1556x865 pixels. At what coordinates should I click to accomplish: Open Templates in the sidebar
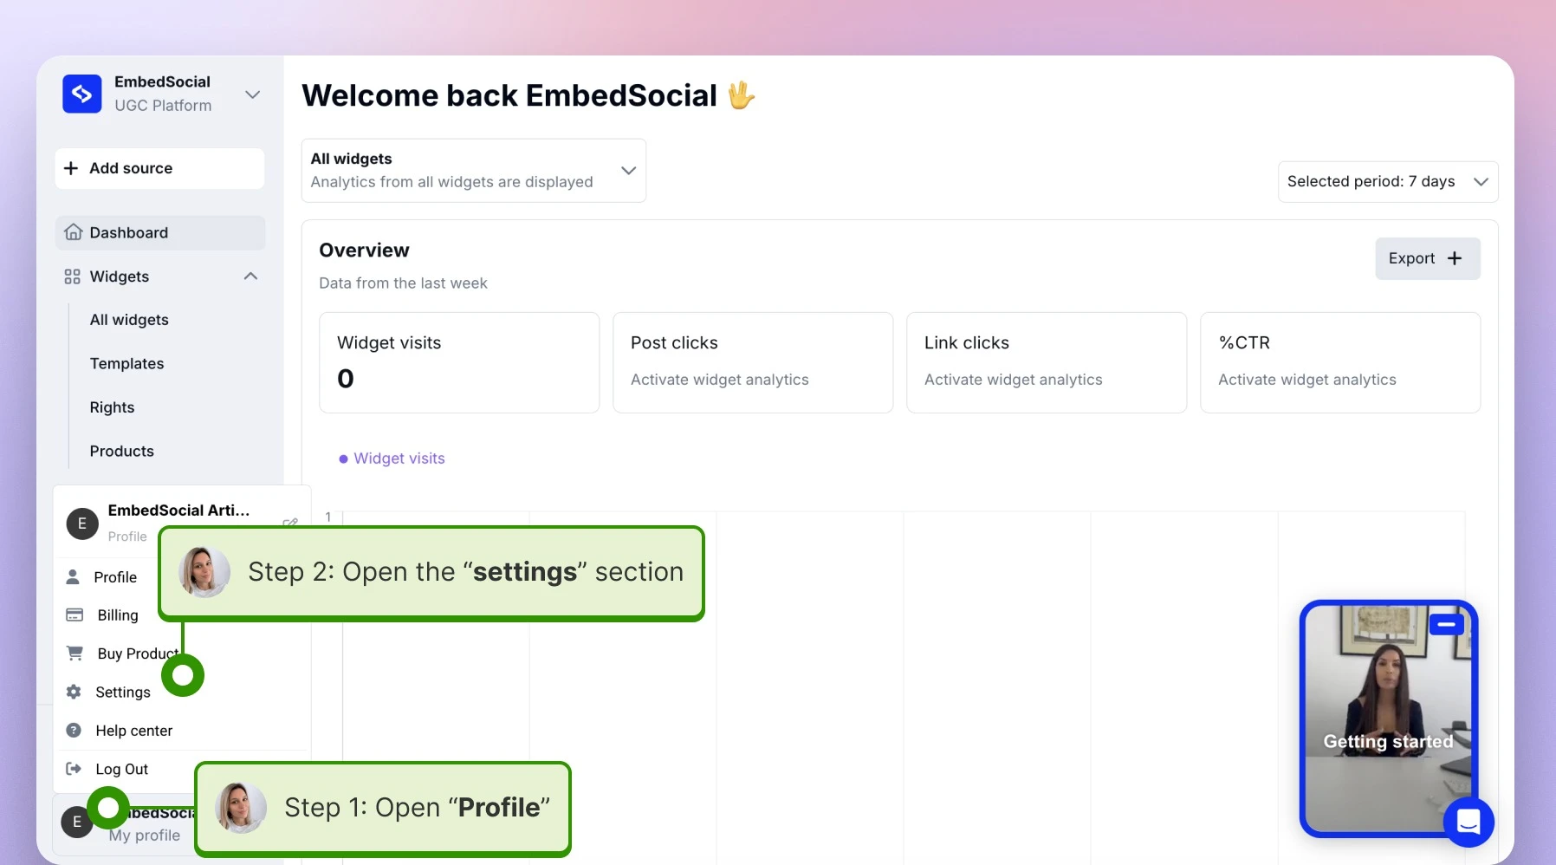(126, 364)
